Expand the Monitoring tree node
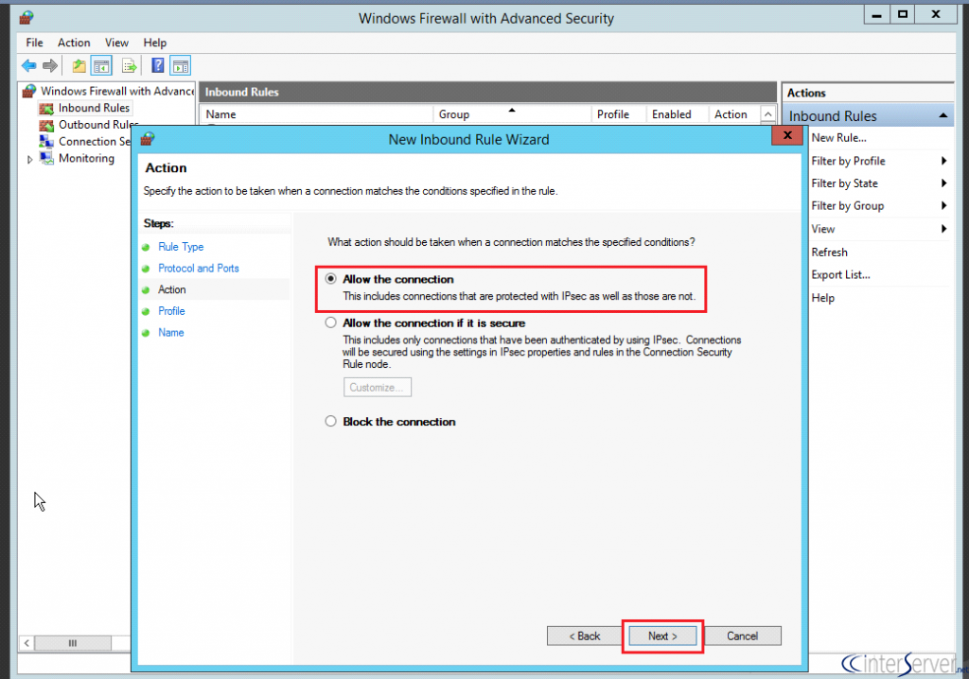Screen dimensions: 969x679 29,160
